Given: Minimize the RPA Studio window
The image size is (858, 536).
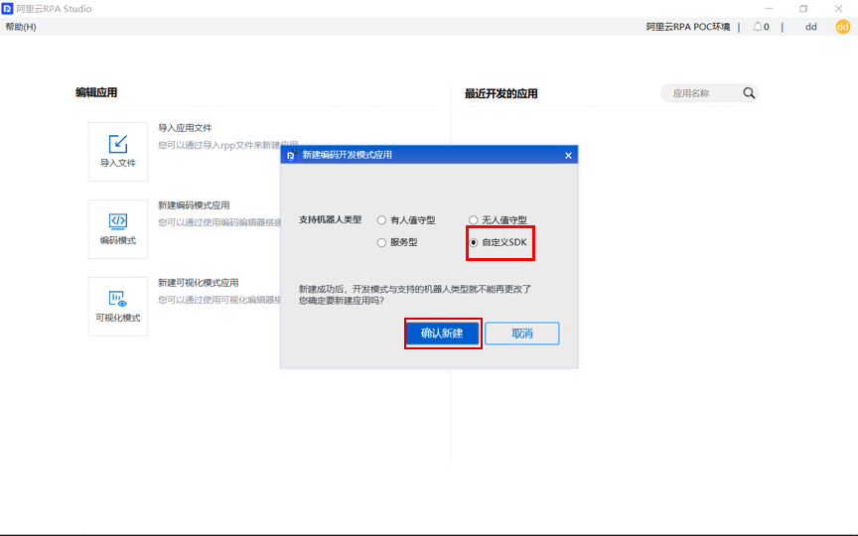Looking at the screenshot, I should point(769,9).
